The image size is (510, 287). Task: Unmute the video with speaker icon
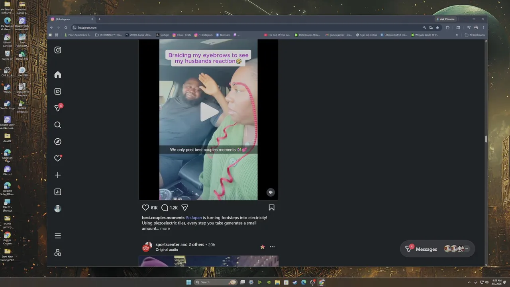coord(271,192)
